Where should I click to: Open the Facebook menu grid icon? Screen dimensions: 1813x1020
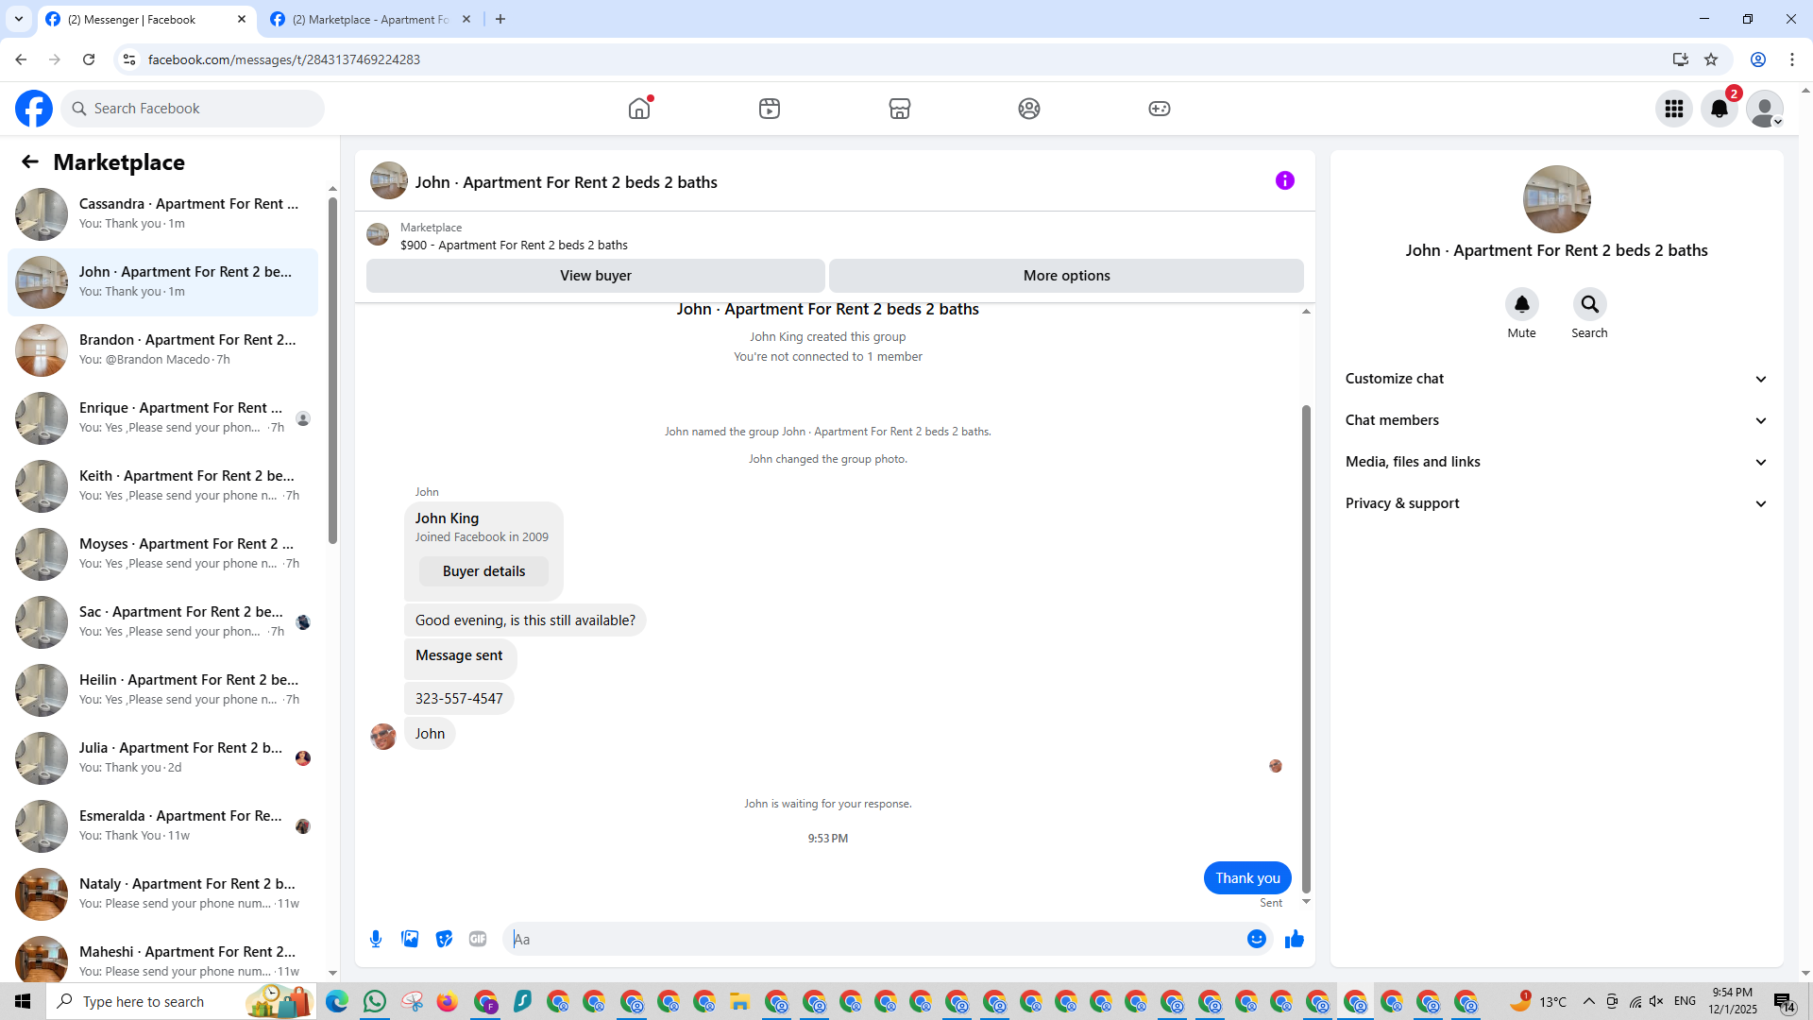[1674, 109]
